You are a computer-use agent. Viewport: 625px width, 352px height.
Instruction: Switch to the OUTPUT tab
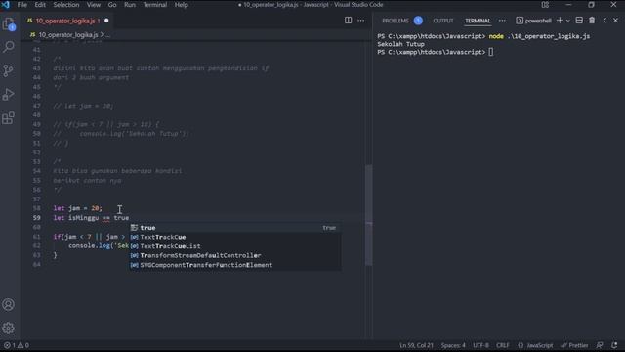pyautogui.click(x=443, y=21)
